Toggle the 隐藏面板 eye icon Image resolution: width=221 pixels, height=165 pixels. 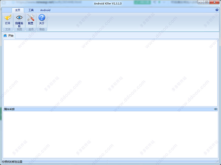19,20
